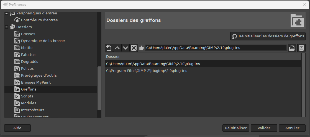310x137 pixels.
Task: Click the Réinitialiser button
Action: pos(236,128)
